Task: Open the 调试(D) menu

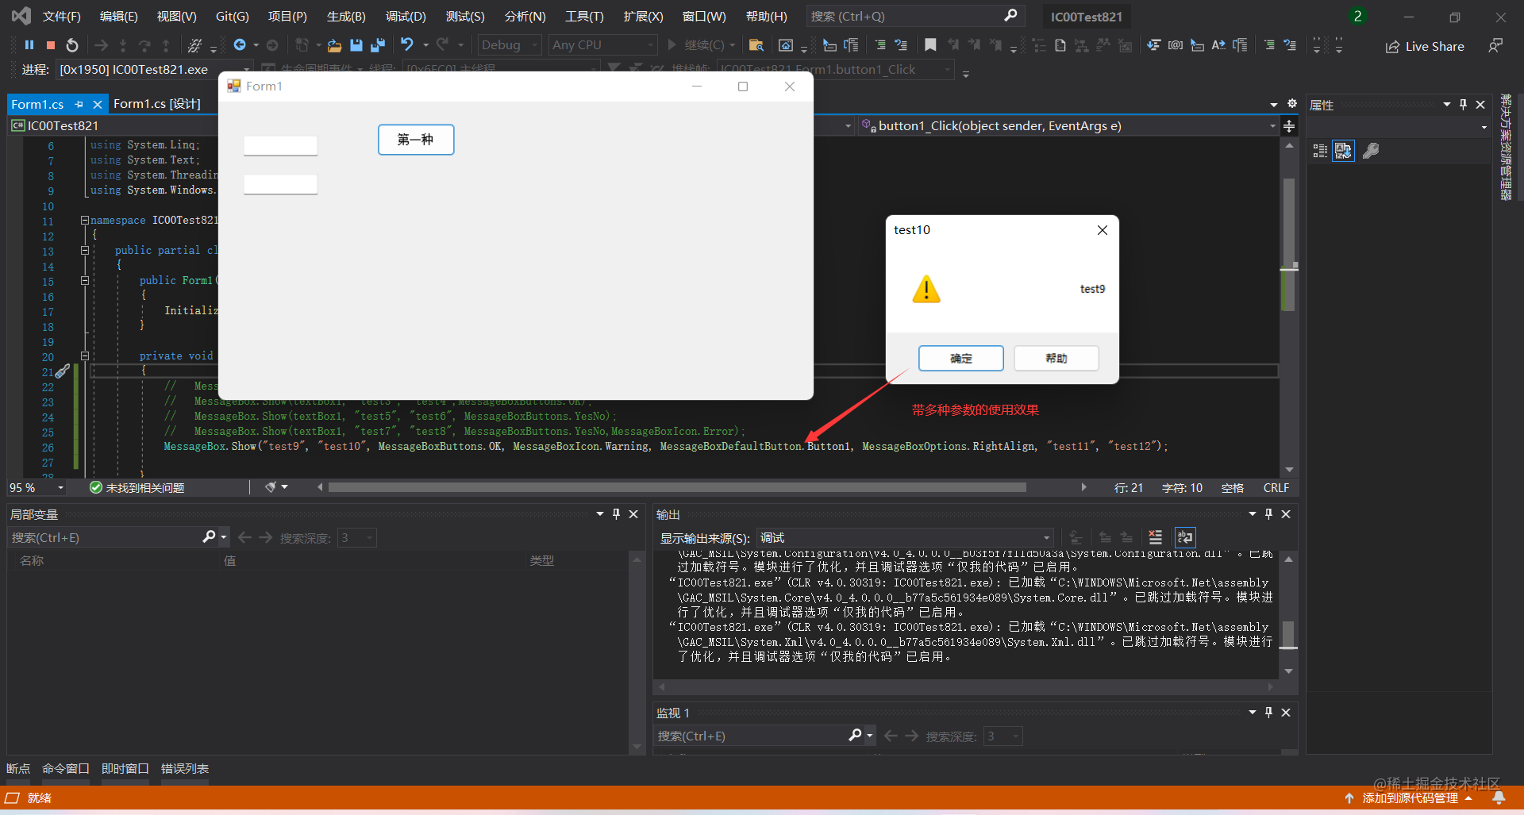Action: point(406,17)
